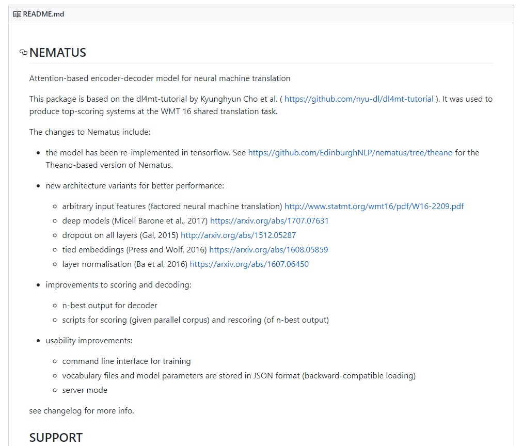Image resolution: width=523 pixels, height=446 pixels.
Task: Click 'see changelog for more info.' text
Action: coord(82,411)
